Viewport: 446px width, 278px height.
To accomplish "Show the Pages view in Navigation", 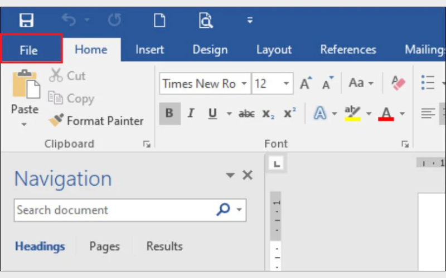I will [x=105, y=246].
